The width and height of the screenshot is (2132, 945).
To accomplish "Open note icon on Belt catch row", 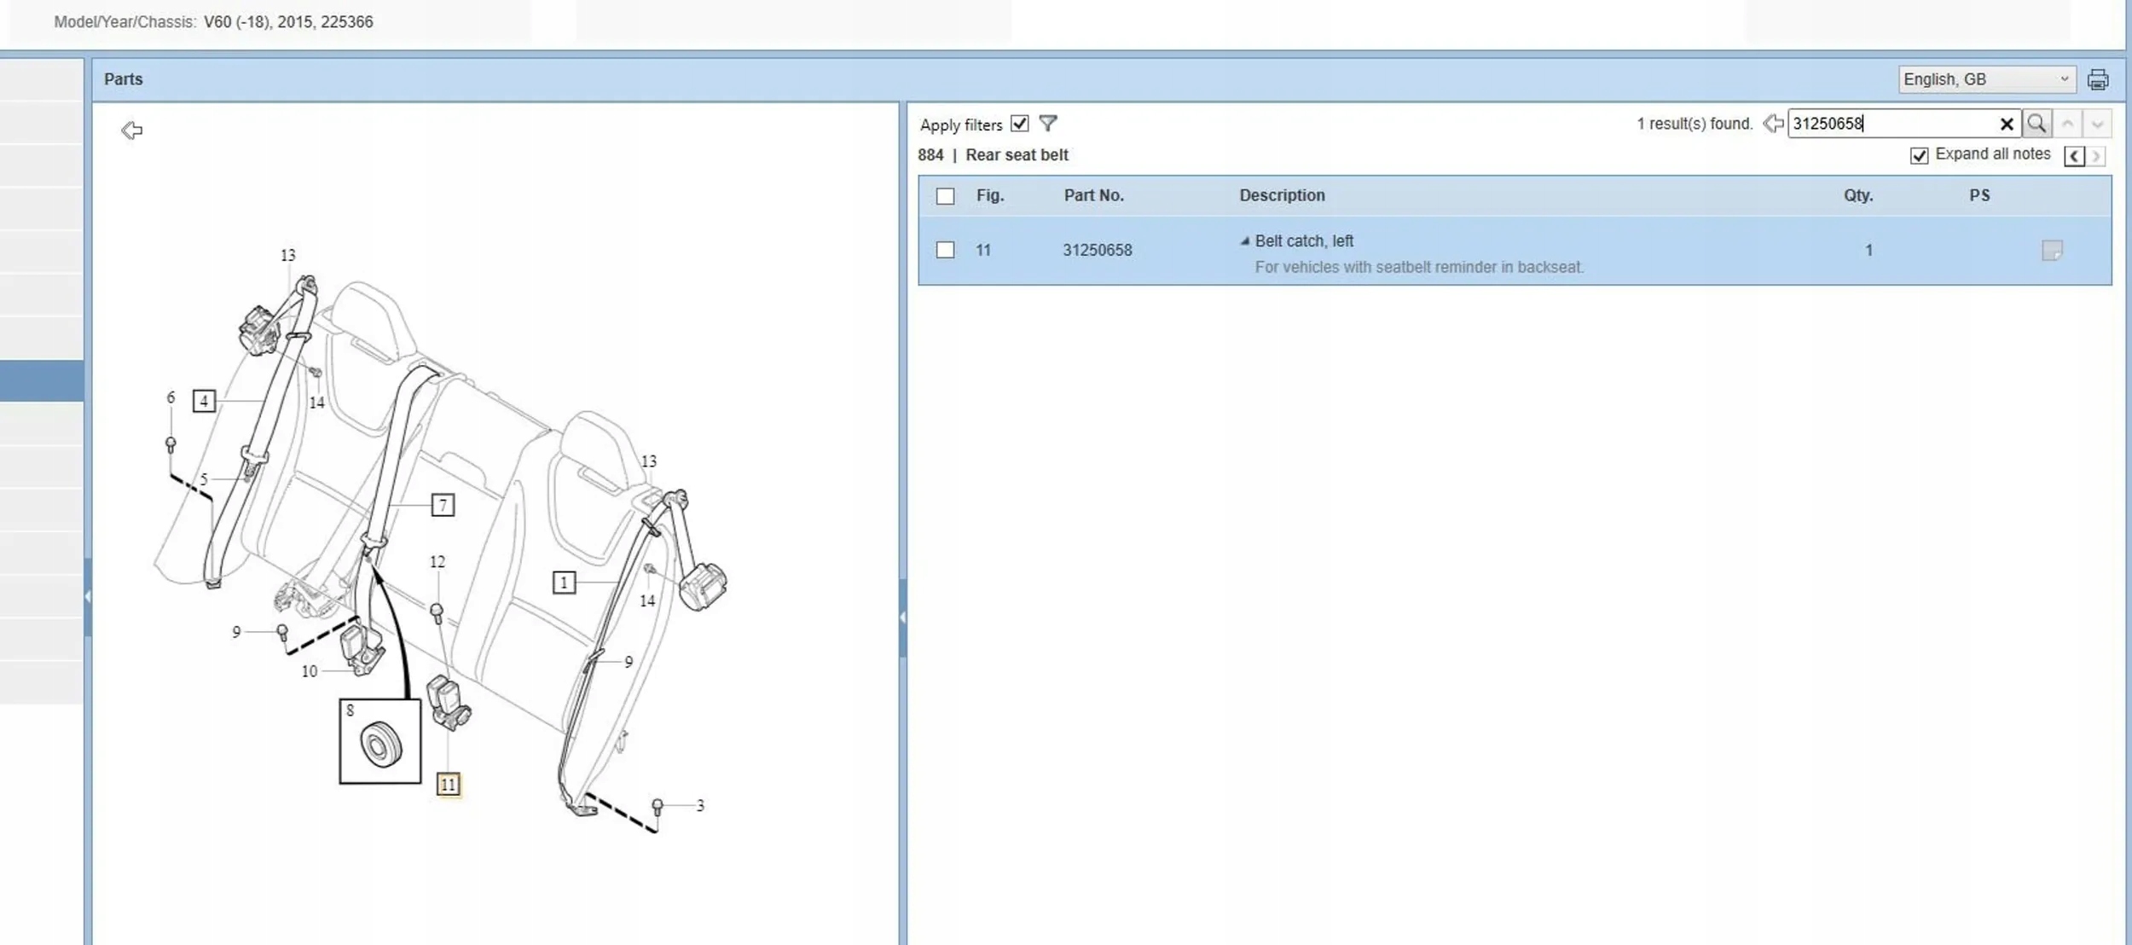I will click(2052, 250).
